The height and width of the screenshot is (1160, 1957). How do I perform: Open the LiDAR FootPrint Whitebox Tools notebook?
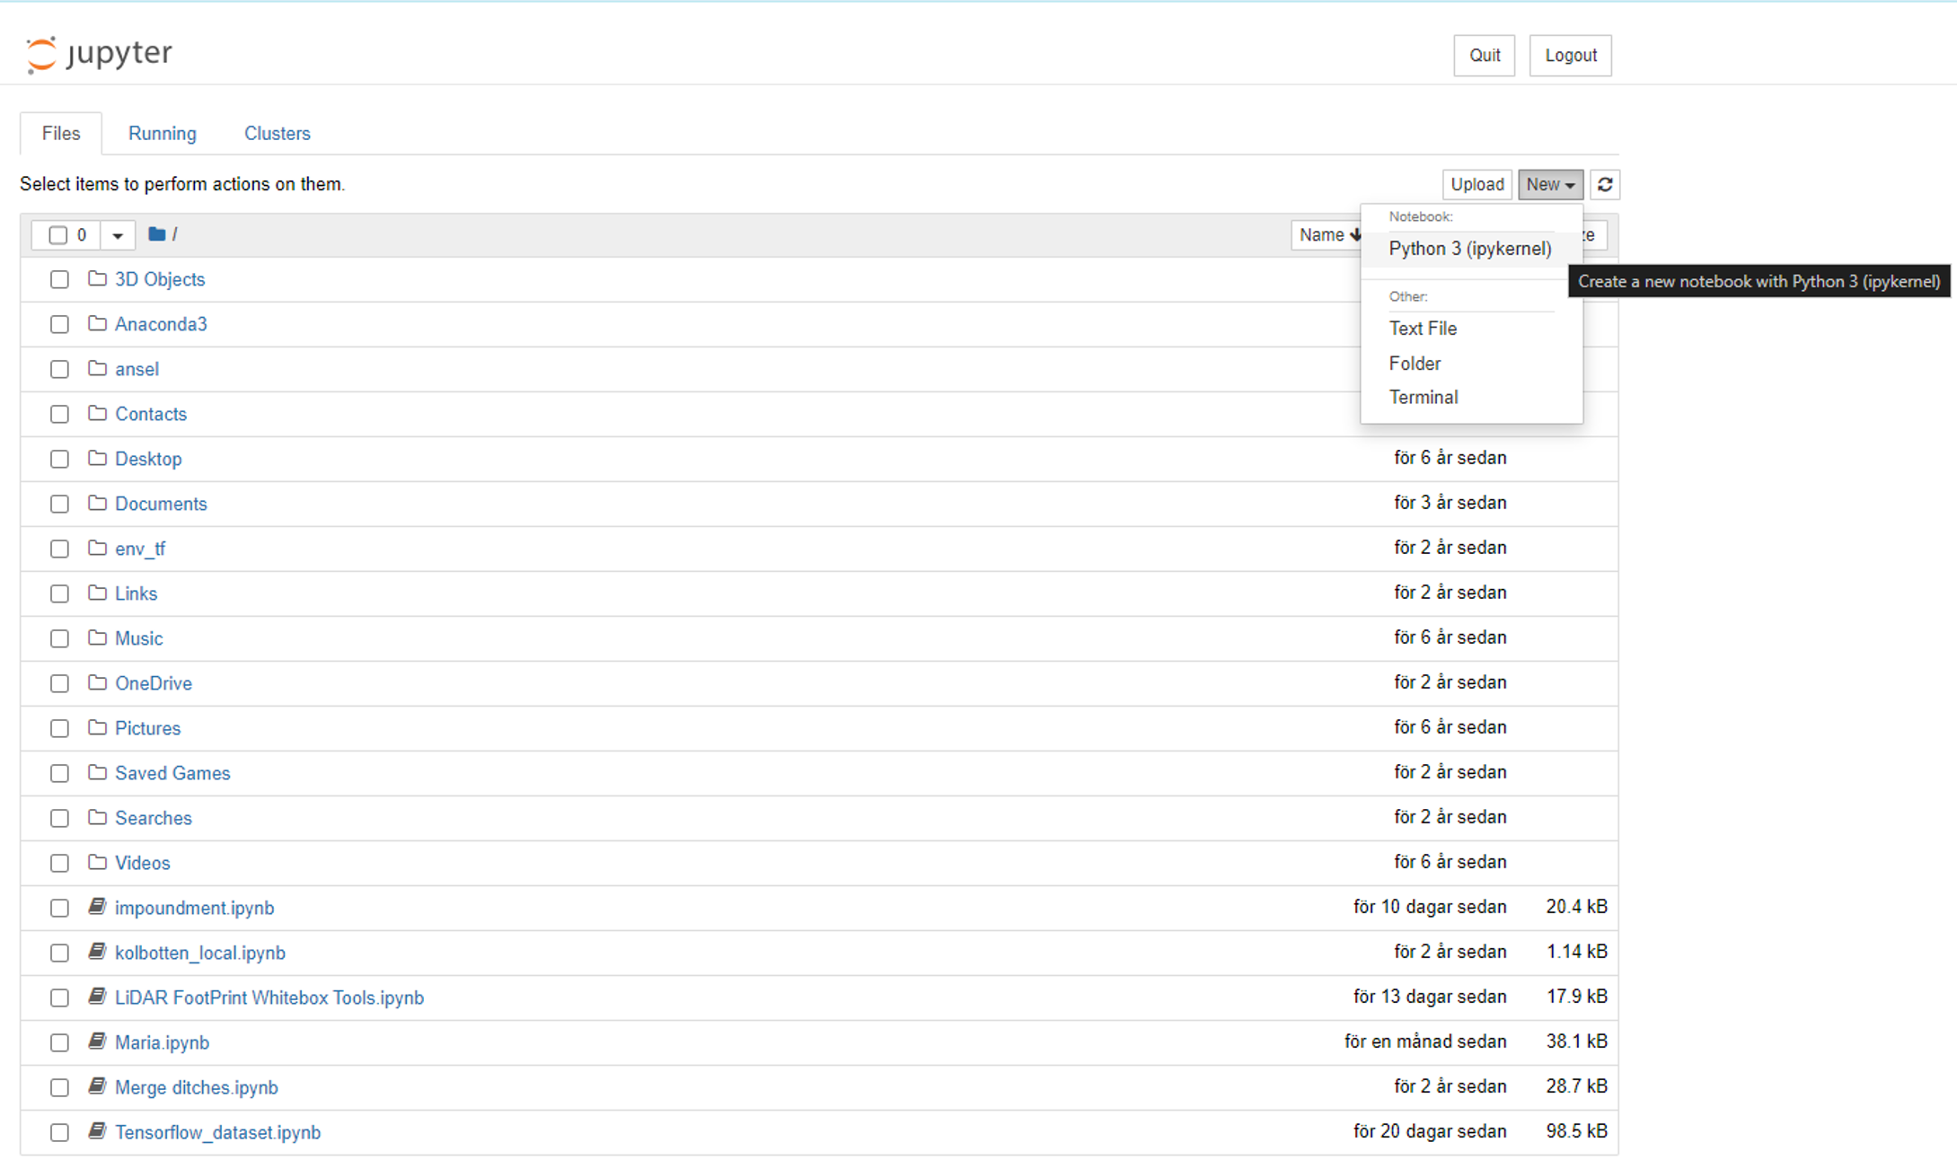point(269,997)
